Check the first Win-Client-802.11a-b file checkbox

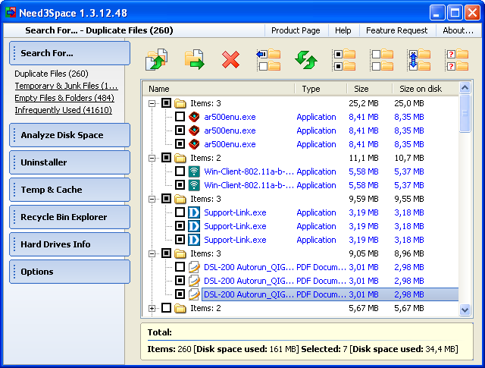[180, 171]
